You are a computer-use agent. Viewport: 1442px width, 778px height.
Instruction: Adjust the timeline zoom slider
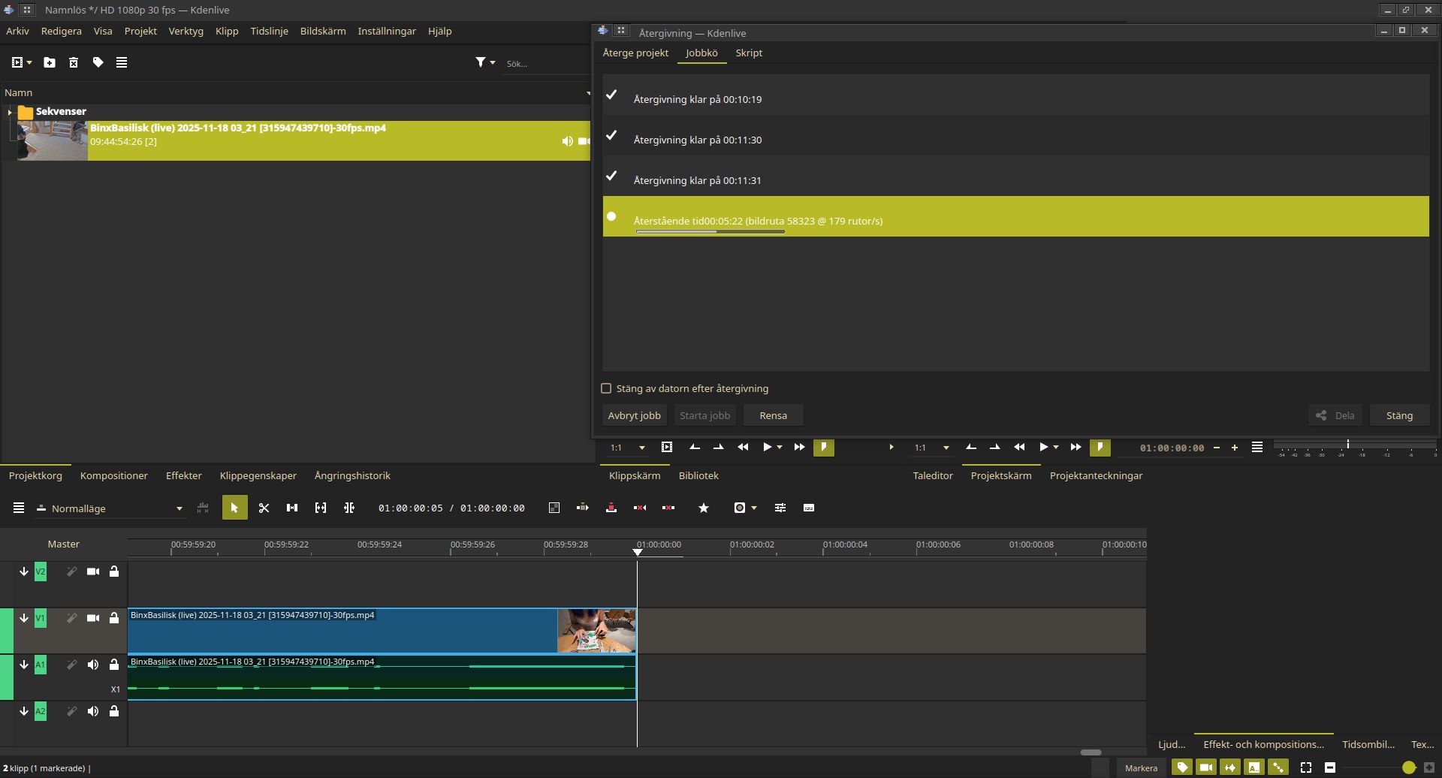[x=1408, y=767]
